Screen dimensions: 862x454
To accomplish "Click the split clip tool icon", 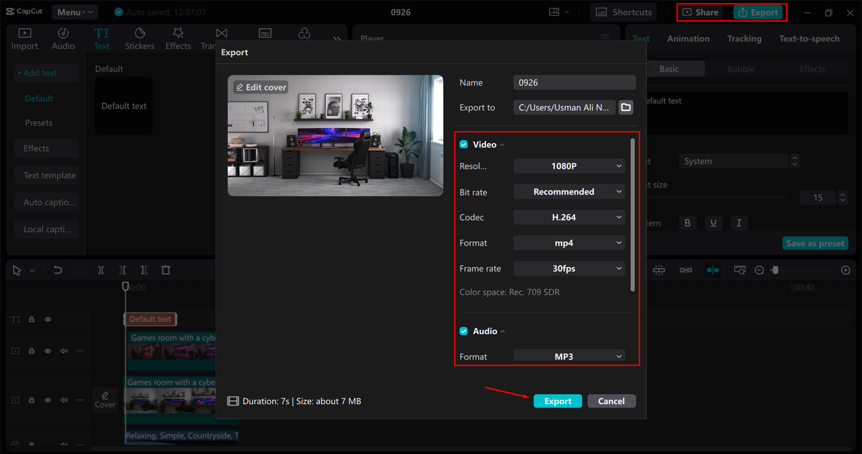I will [x=101, y=270].
